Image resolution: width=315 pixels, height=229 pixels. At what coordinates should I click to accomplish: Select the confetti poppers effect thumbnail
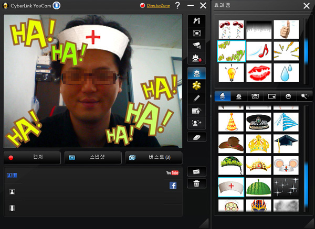pyautogui.click(x=231, y=29)
